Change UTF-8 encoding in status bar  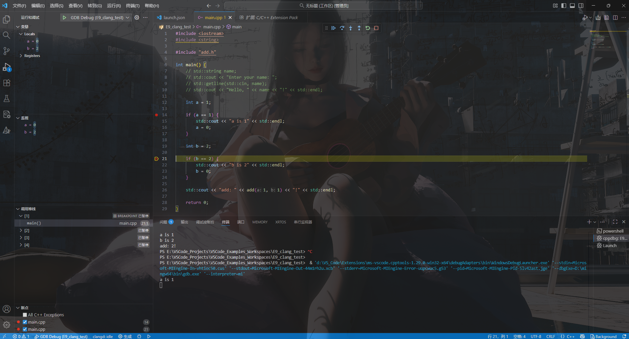[x=536, y=336]
